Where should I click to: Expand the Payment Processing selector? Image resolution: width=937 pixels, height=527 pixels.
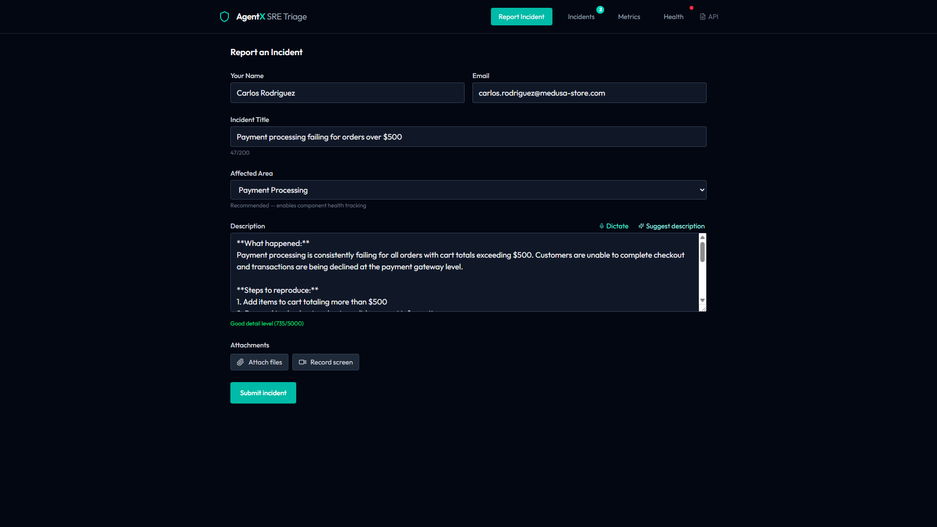tap(468, 190)
